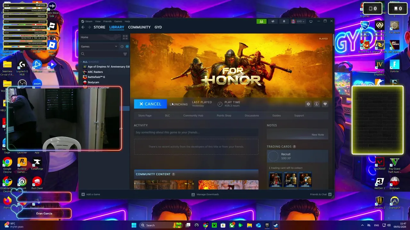
Task: Switch Steam to Big Picture mode
Action: point(311,21)
